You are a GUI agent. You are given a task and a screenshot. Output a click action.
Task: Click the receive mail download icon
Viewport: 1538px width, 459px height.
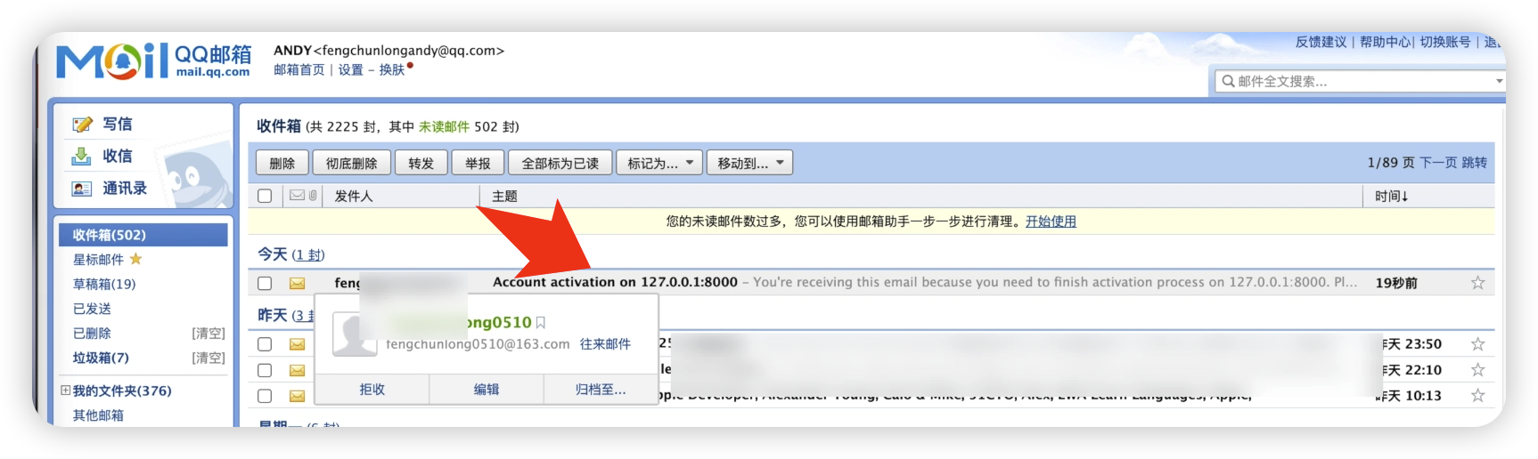coord(81,156)
